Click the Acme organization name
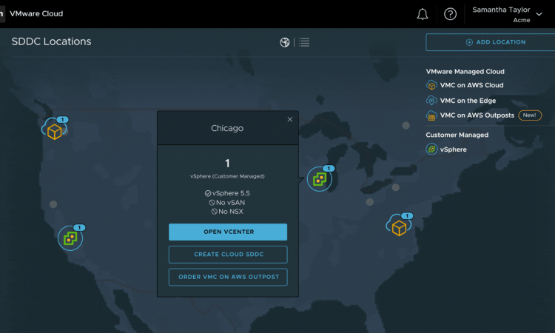555x333 pixels. pyautogui.click(x=522, y=20)
